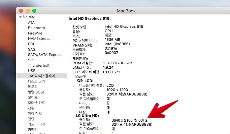Close the MacBook window with red button
This screenshot has width=230, height=134.
[x=21, y=11]
